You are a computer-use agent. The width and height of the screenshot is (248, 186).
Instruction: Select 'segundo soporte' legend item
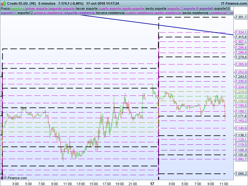pyautogui.click(x=62, y=8)
